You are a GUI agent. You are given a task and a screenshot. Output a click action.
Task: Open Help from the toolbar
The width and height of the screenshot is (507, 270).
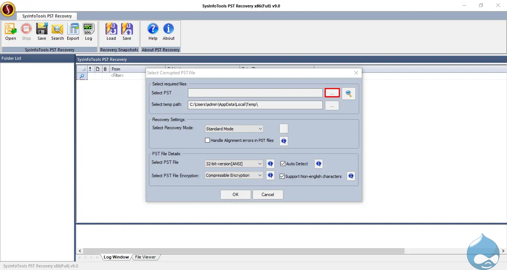coord(153,32)
